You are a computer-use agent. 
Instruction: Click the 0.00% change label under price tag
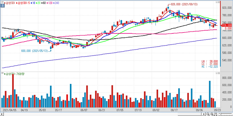228,28
